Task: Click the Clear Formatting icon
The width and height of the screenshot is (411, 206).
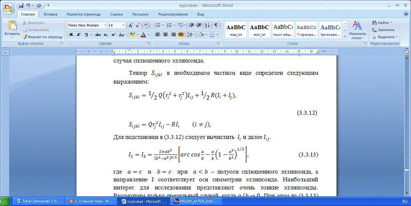Action: point(146,25)
